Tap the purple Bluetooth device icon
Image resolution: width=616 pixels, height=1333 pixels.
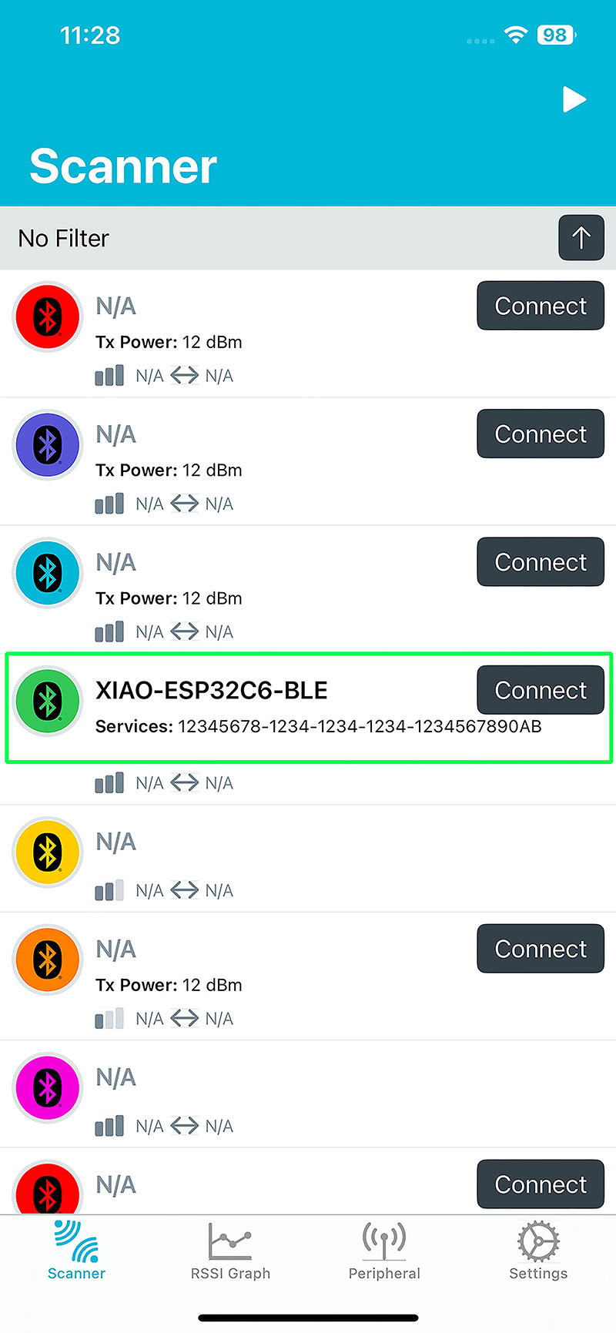click(48, 444)
